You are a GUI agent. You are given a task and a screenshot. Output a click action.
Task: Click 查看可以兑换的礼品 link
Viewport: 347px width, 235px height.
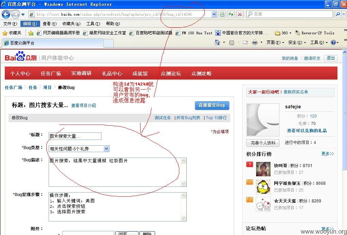click(x=307, y=131)
